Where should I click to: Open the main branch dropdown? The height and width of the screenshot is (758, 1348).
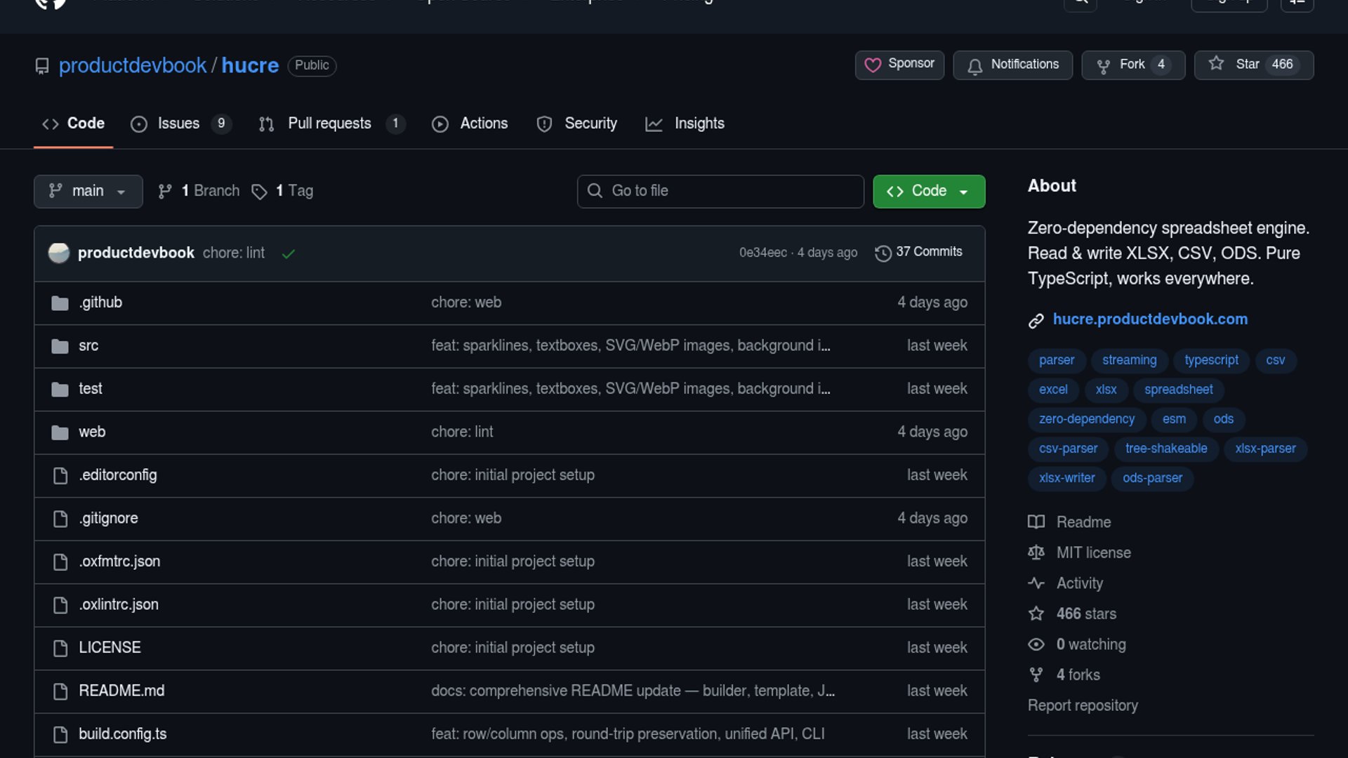pos(88,191)
